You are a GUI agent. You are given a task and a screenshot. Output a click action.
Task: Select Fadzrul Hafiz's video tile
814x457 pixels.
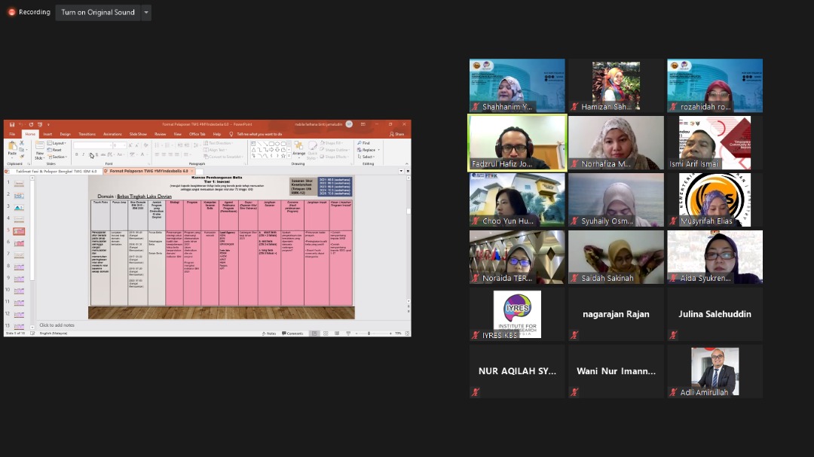pos(517,142)
